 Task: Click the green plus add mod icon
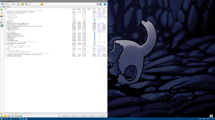tap(2, 9)
